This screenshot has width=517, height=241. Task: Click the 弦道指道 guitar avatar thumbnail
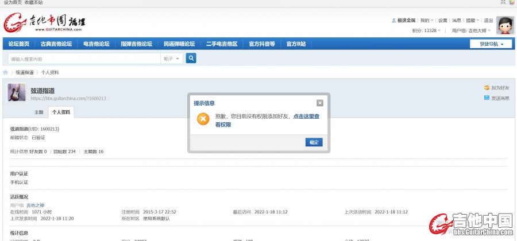tap(17, 93)
